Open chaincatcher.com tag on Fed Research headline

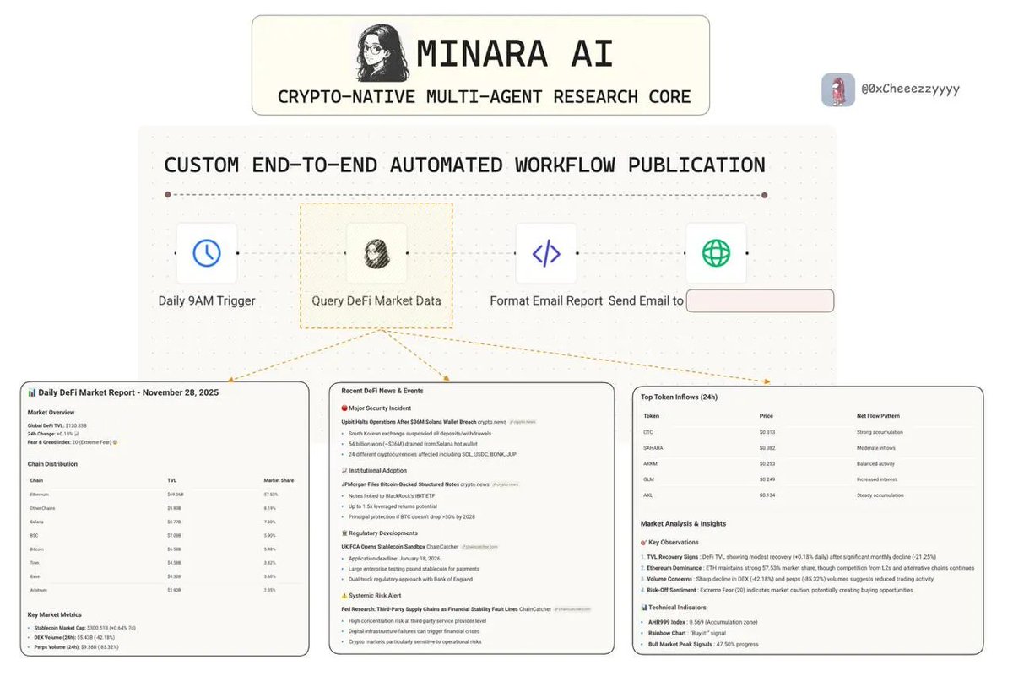(572, 608)
